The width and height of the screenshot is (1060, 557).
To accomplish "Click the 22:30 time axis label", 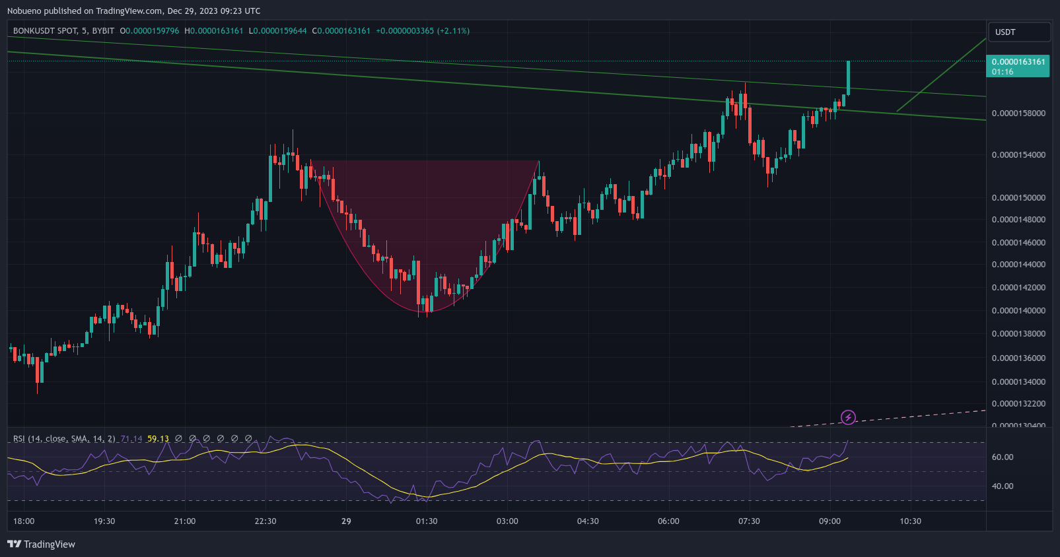I will coord(265,521).
